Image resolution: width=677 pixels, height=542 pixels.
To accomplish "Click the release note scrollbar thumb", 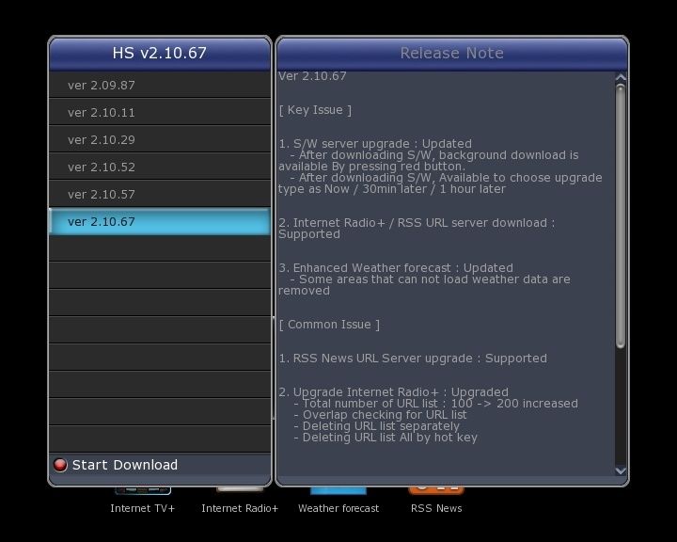I will [x=621, y=216].
